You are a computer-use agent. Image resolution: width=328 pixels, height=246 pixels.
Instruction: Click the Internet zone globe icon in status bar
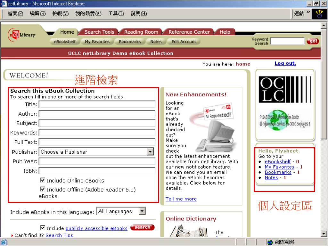pos(270,242)
